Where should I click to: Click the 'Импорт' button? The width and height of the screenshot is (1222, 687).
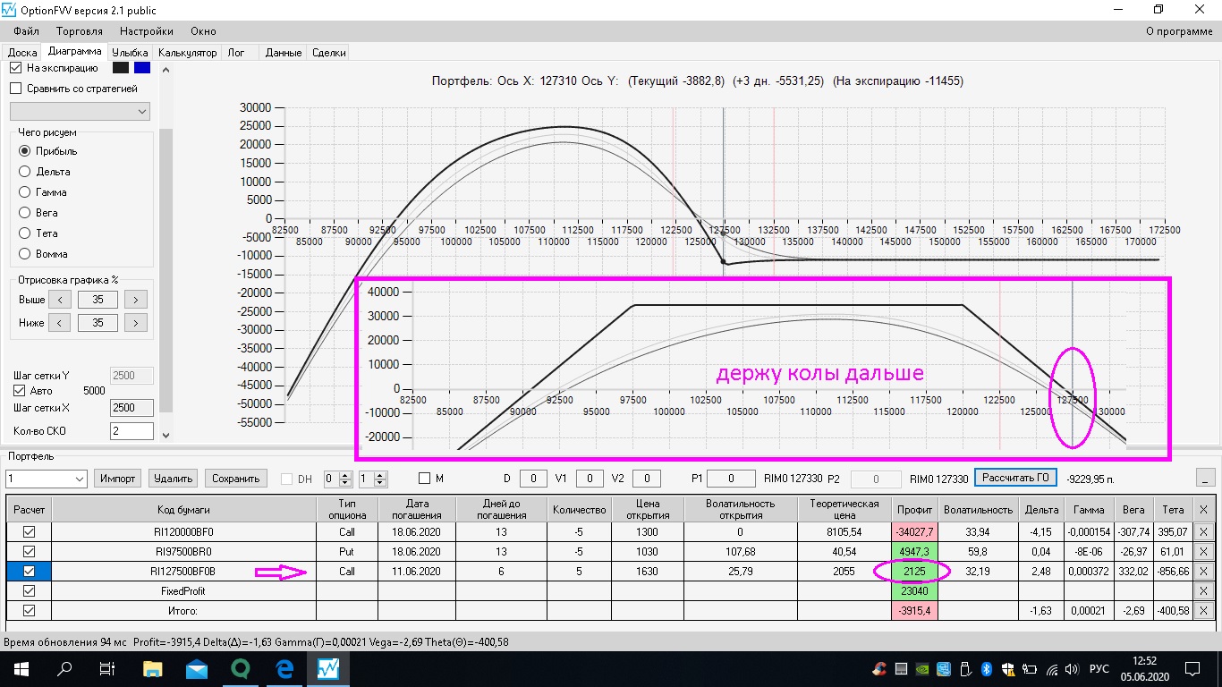117,479
